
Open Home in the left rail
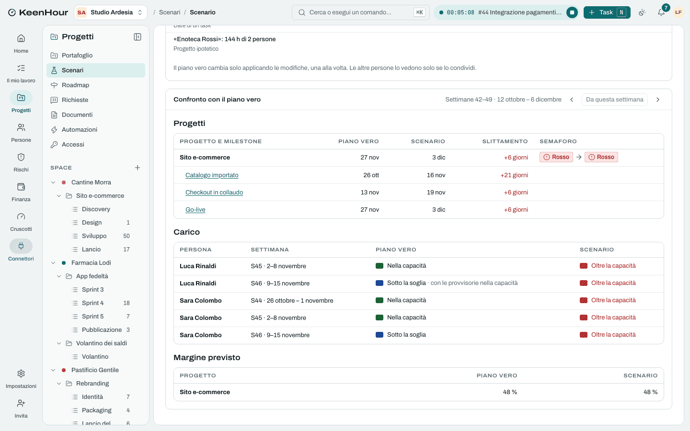coord(21,43)
